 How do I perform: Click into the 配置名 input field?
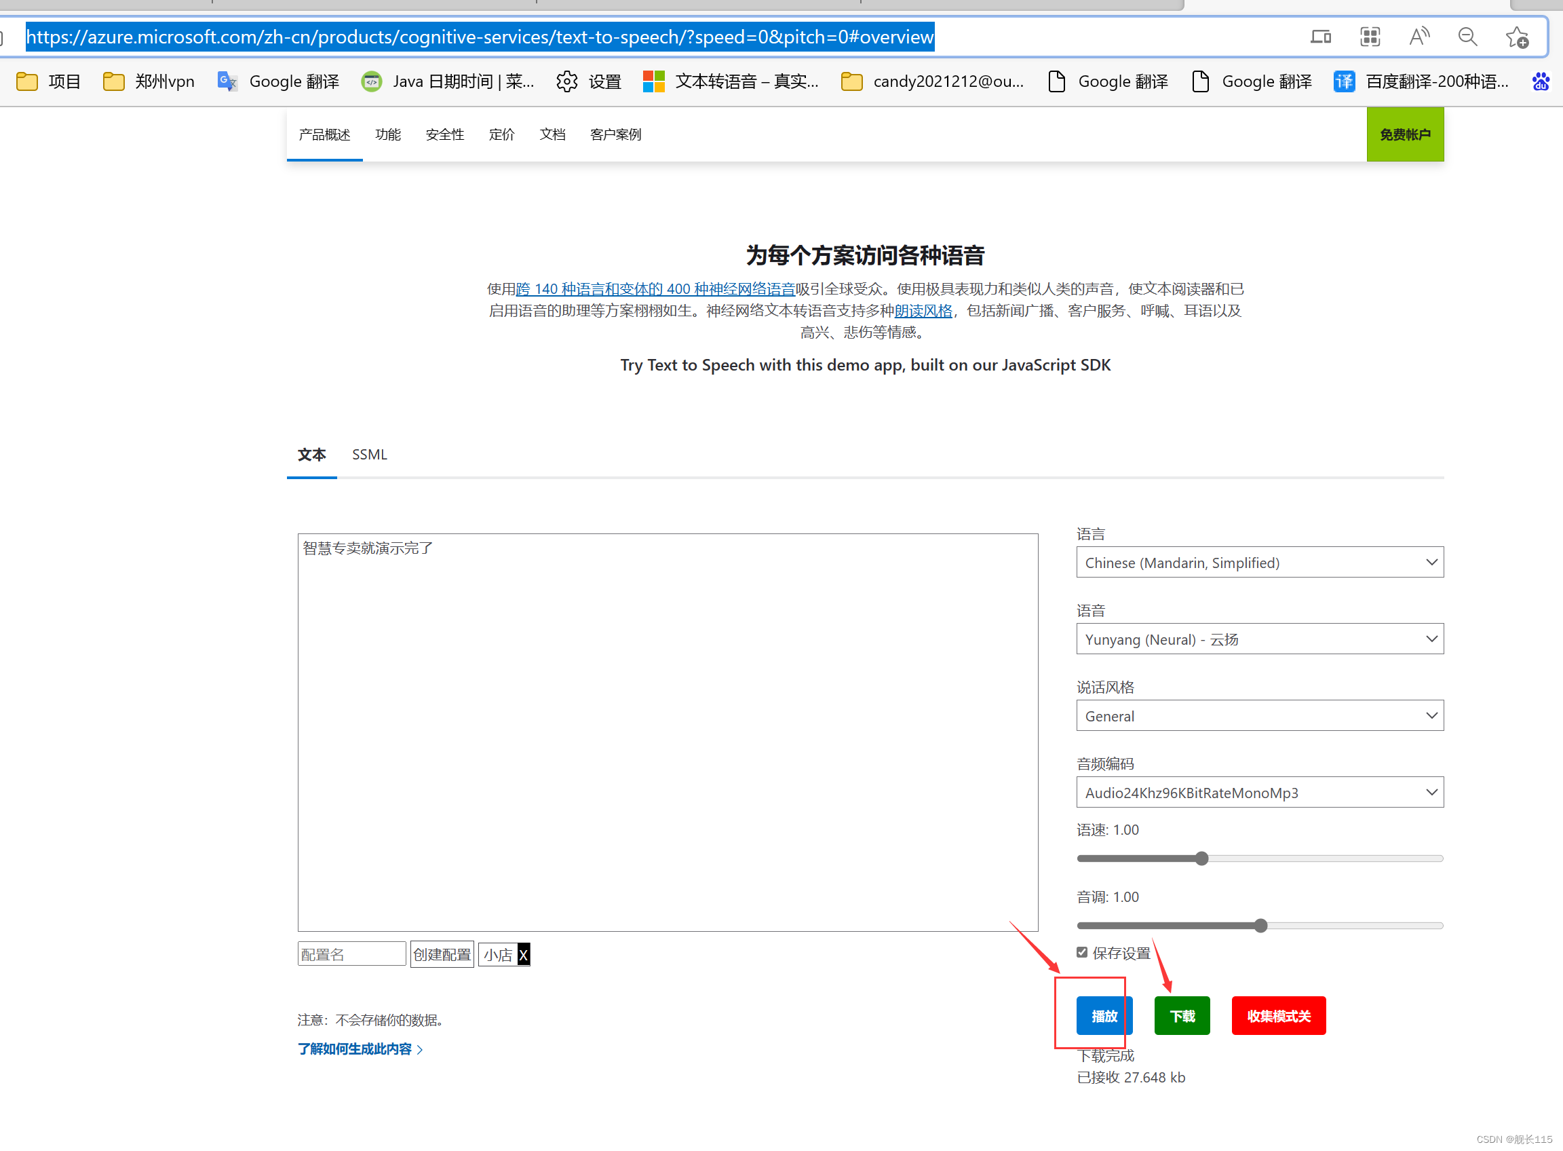[x=351, y=954]
